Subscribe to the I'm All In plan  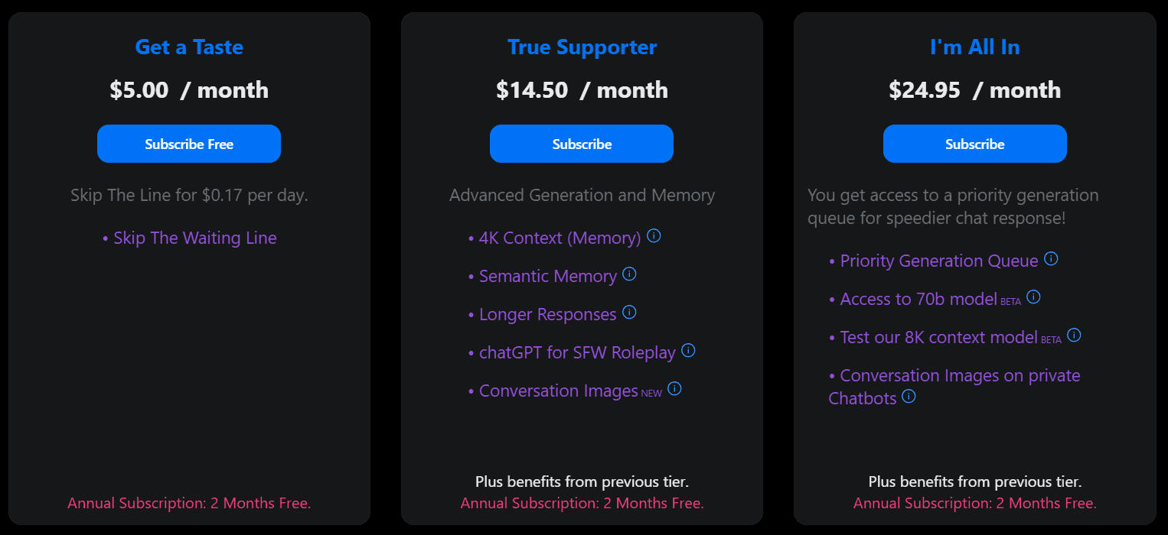(x=974, y=144)
